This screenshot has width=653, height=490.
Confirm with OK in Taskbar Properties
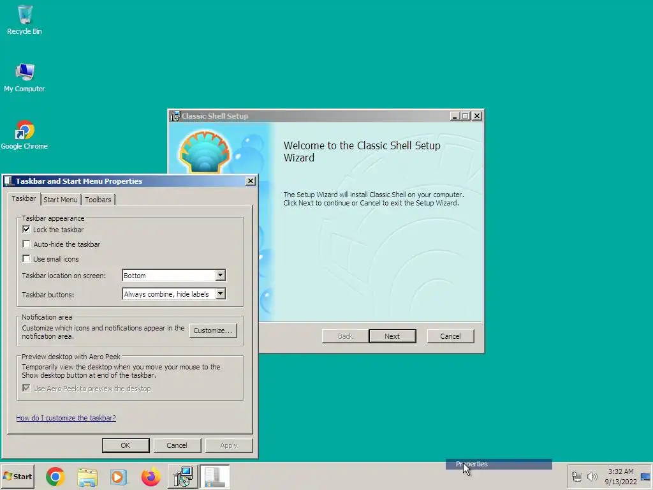pos(126,445)
